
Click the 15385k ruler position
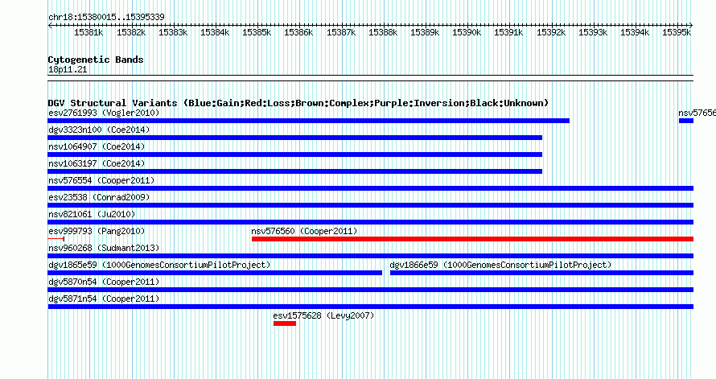point(257,32)
